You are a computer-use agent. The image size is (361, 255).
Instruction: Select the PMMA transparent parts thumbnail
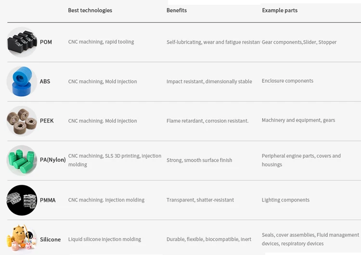coord(22,200)
